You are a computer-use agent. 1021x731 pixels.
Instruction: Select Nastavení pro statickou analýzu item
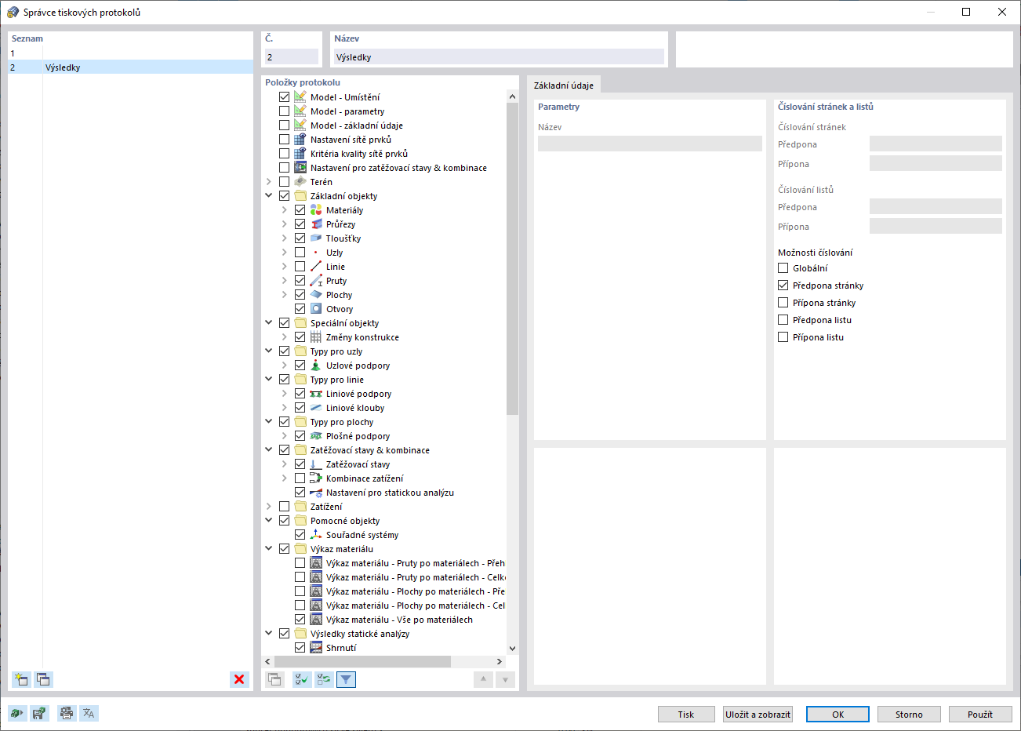(390, 493)
